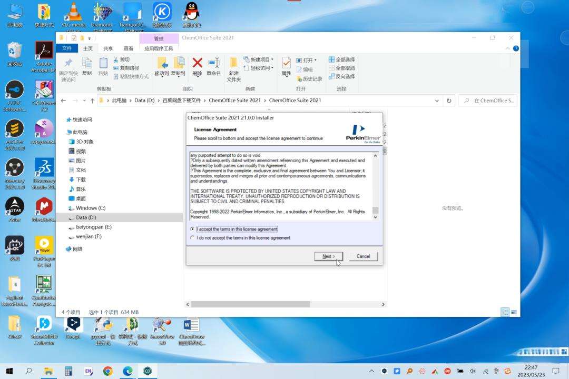Open the DeepL desktop icon
The width and height of the screenshot is (569, 379).
point(73,328)
